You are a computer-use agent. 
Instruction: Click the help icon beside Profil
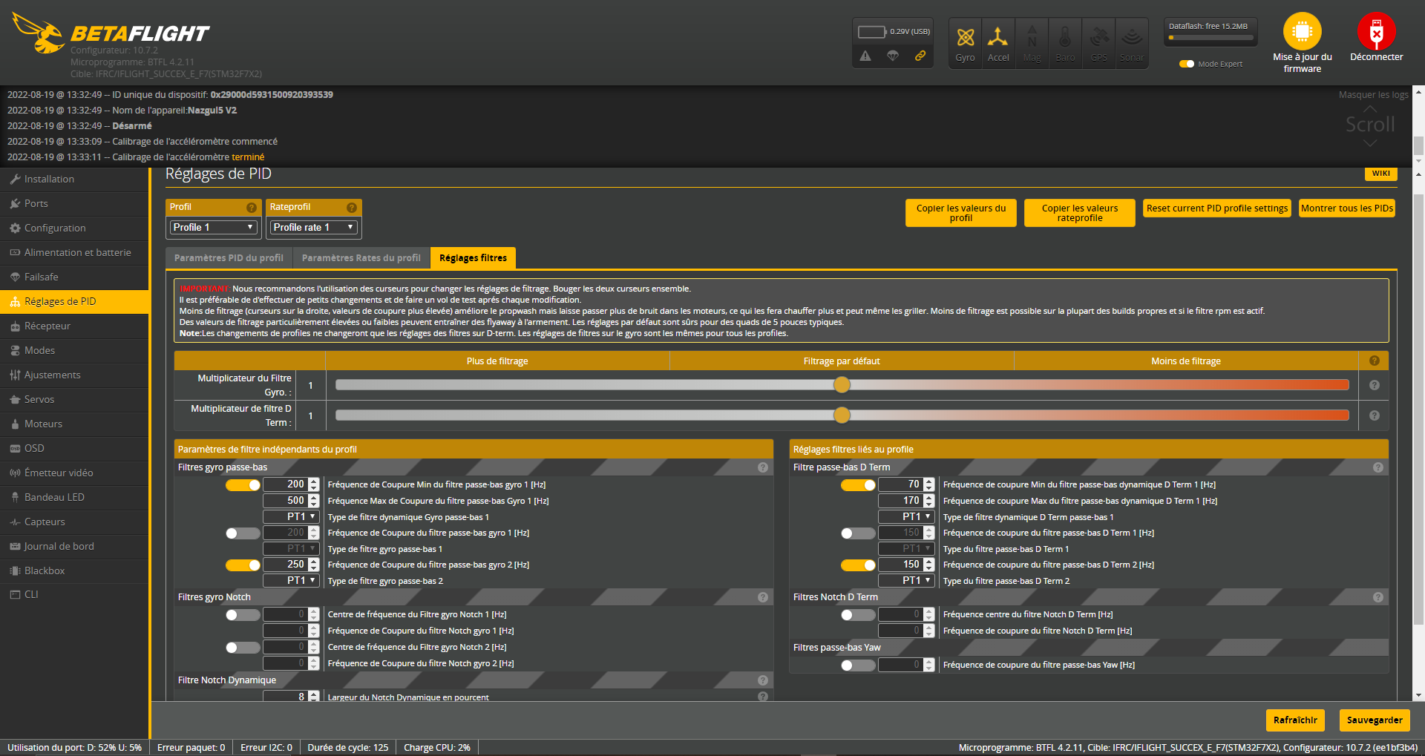point(252,208)
